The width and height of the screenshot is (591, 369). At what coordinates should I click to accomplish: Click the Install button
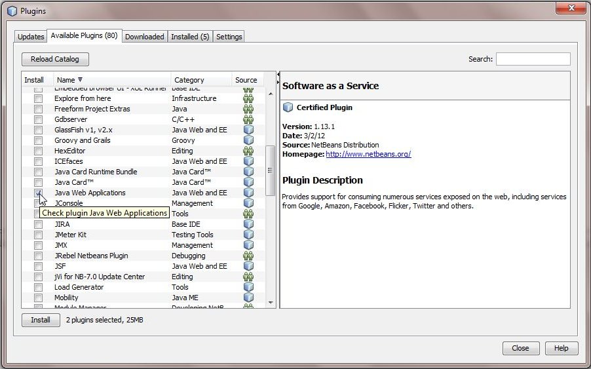click(41, 320)
